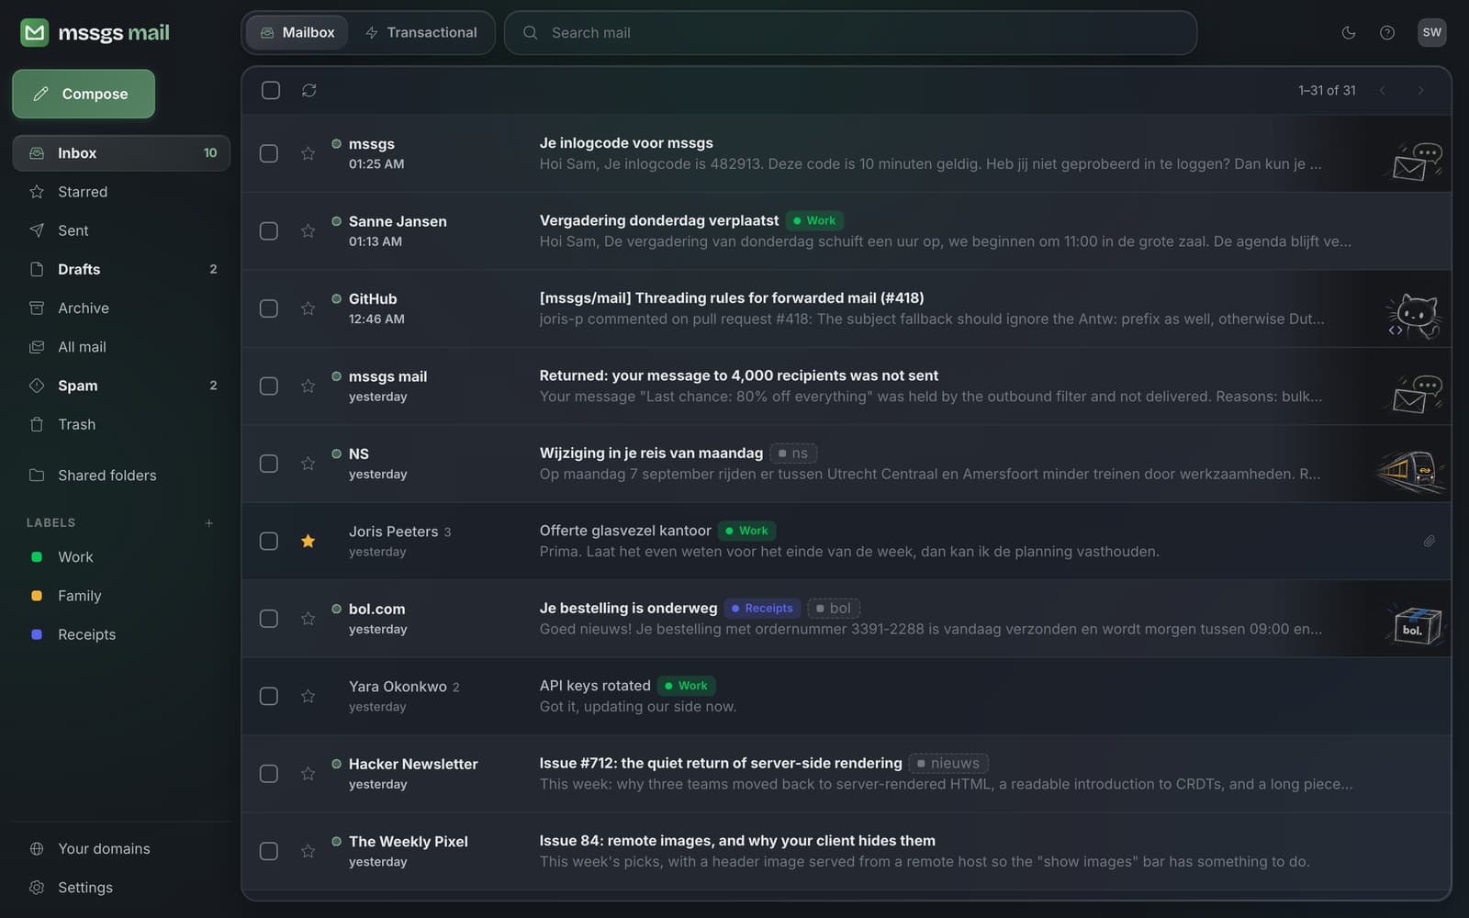Add a new label with plus icon
Screen dimensions: 1469x918
209,523
